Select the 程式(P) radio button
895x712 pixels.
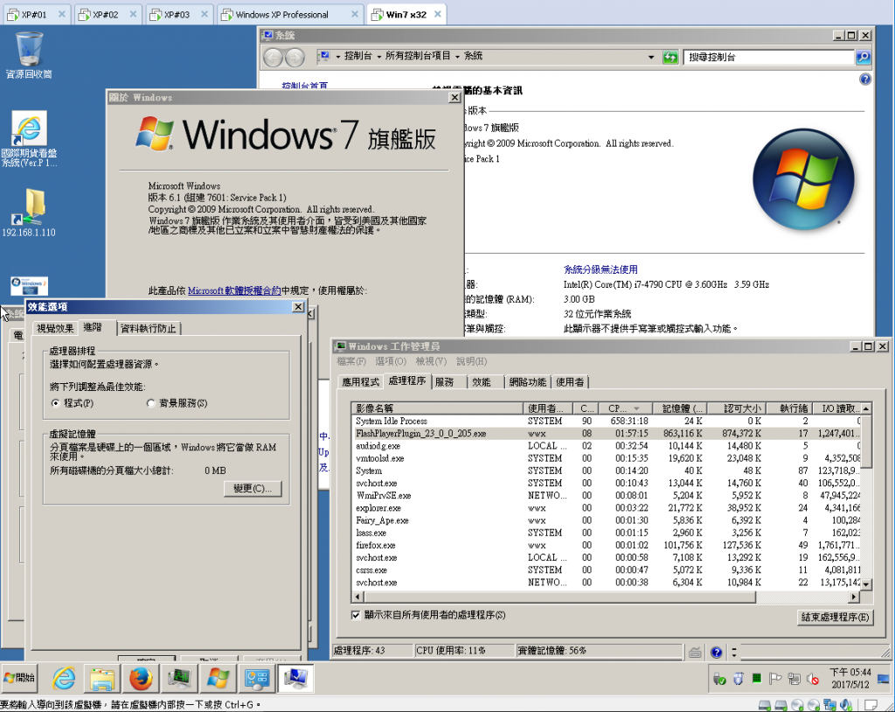[x=55, y=403]
